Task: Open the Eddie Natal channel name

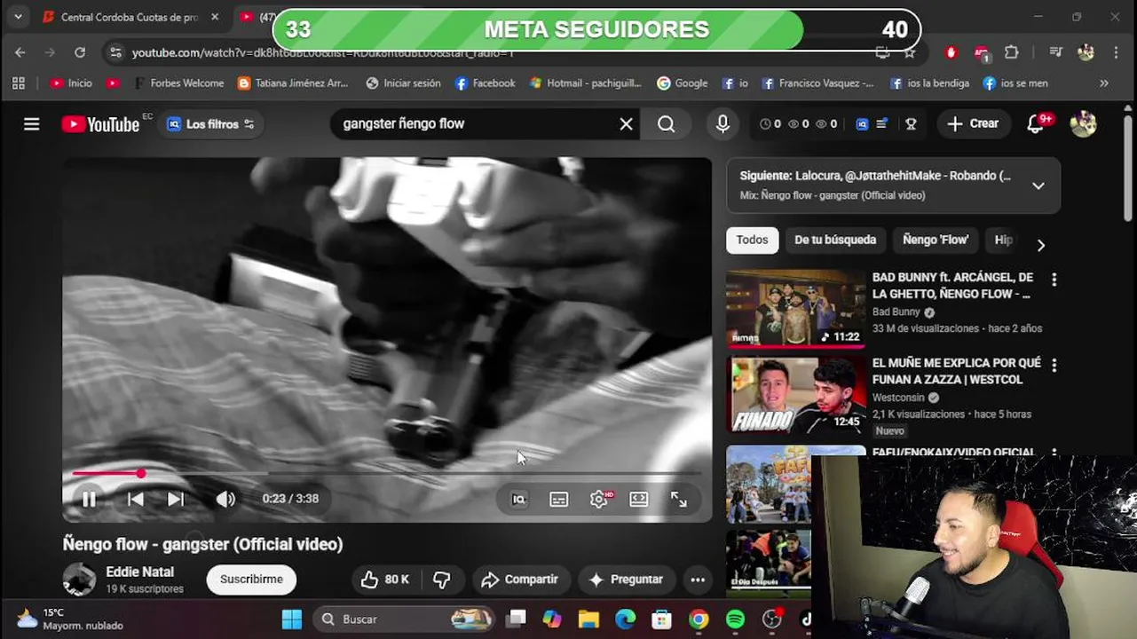Action: pyautogui.click(x=140, y=572)
